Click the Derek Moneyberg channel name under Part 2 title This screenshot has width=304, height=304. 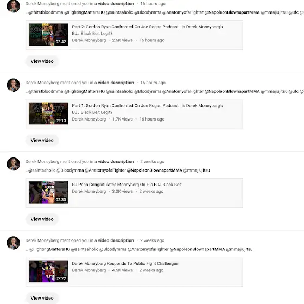coord(89,40)
